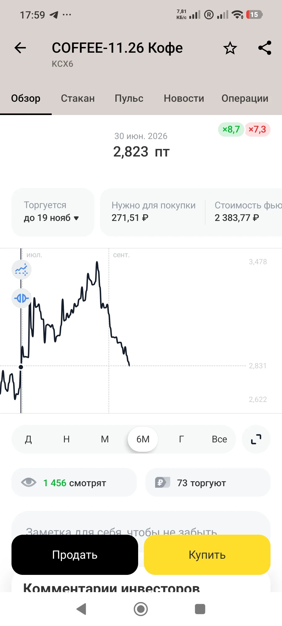Screen dimensions: 282x626
Task: Expand the Торгуется до 19 нояб dropdown
Action: [53, 212]
